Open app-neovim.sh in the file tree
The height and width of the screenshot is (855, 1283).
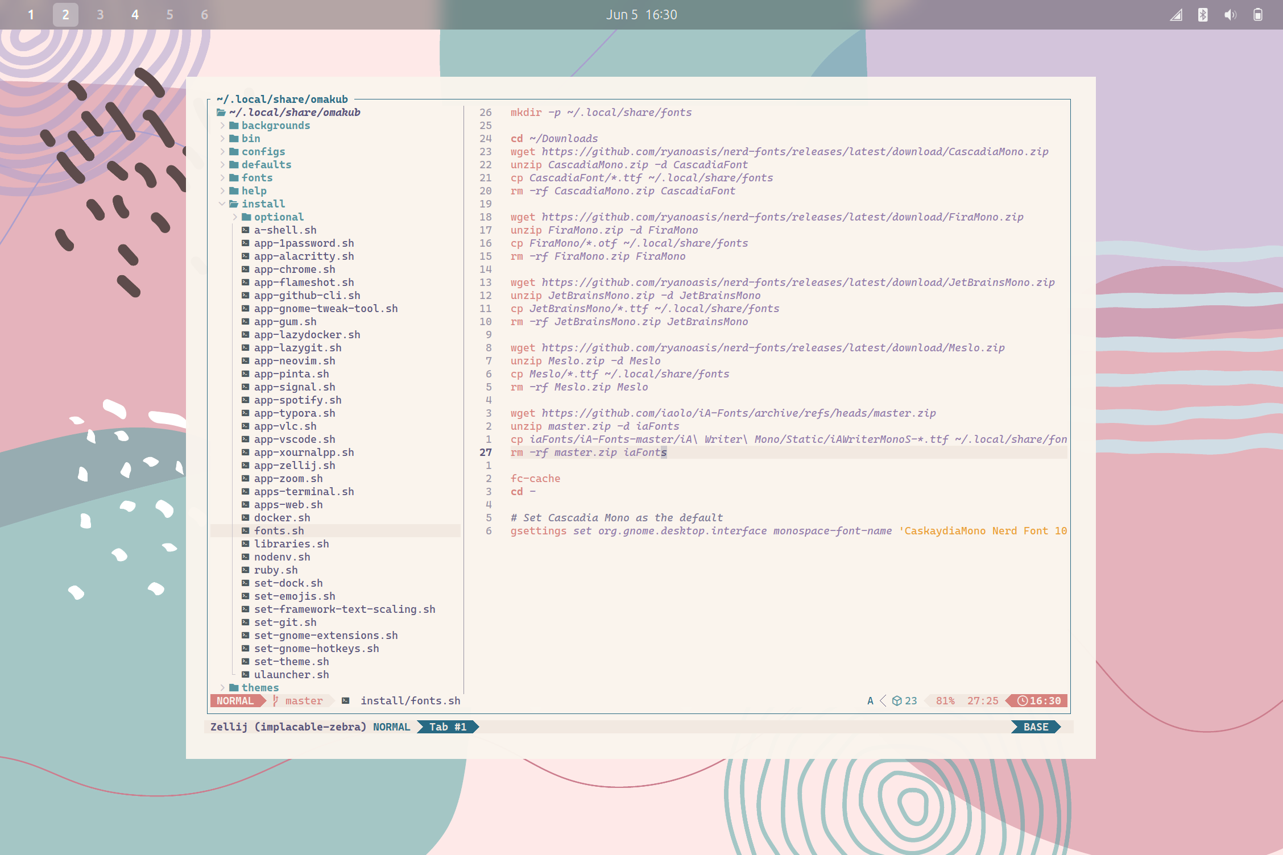(294, 360)
